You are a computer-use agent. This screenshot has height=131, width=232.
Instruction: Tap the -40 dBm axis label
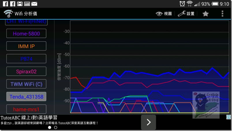point(66,43)
